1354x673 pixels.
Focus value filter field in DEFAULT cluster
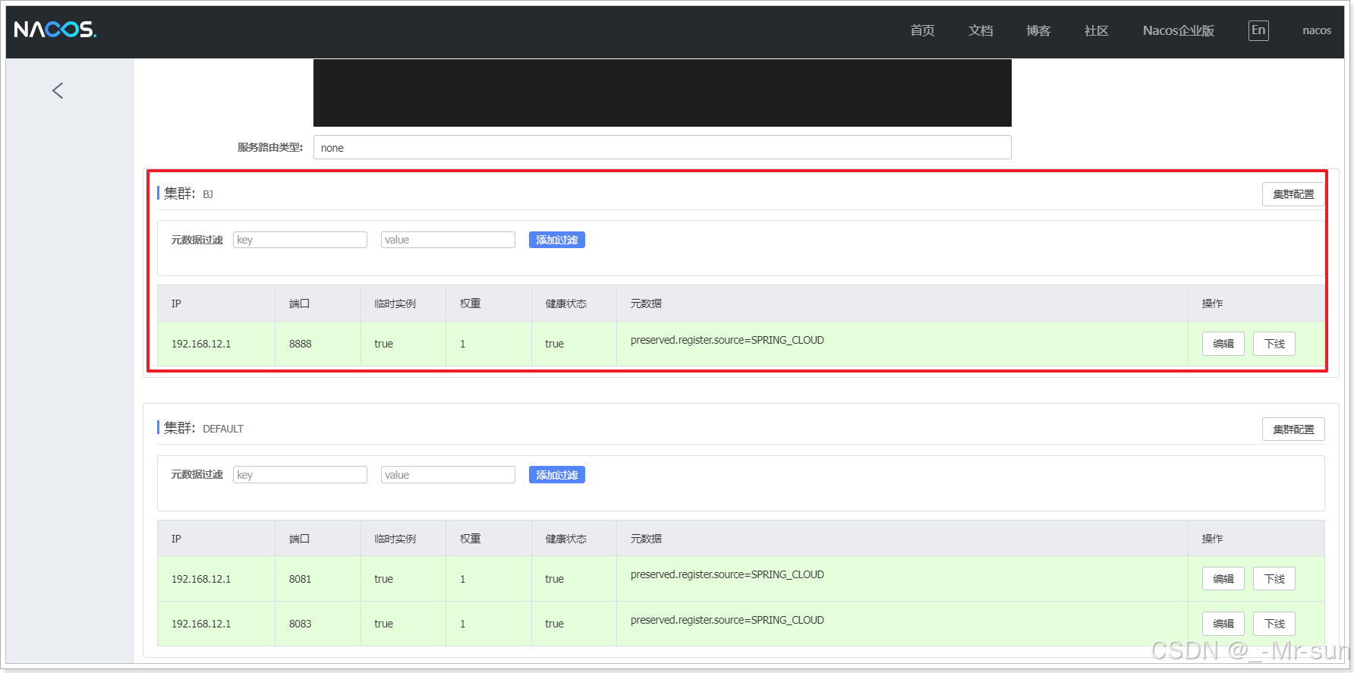(448, 475)
